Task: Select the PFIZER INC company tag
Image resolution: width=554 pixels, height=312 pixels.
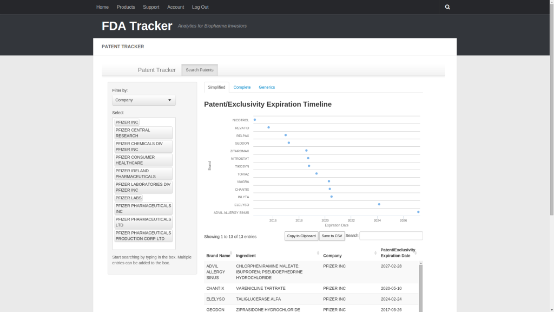Action: click(127, 122)
